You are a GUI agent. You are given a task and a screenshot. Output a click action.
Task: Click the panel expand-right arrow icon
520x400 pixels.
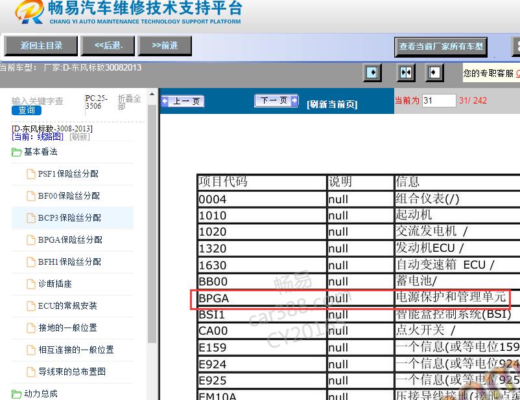(372, 72)
